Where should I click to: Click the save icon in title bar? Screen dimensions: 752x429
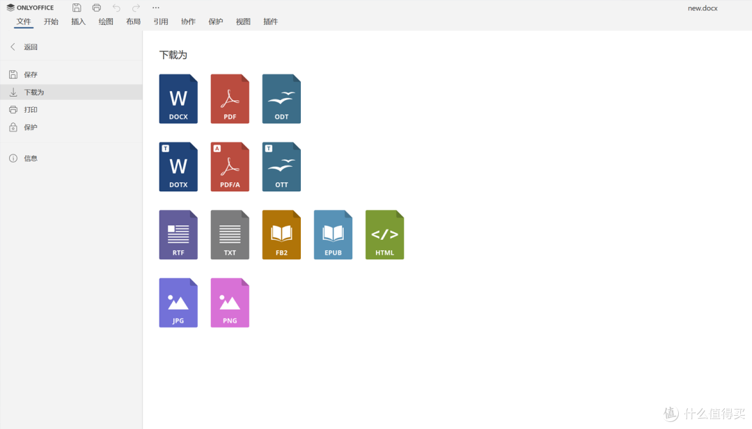point(77,8)
